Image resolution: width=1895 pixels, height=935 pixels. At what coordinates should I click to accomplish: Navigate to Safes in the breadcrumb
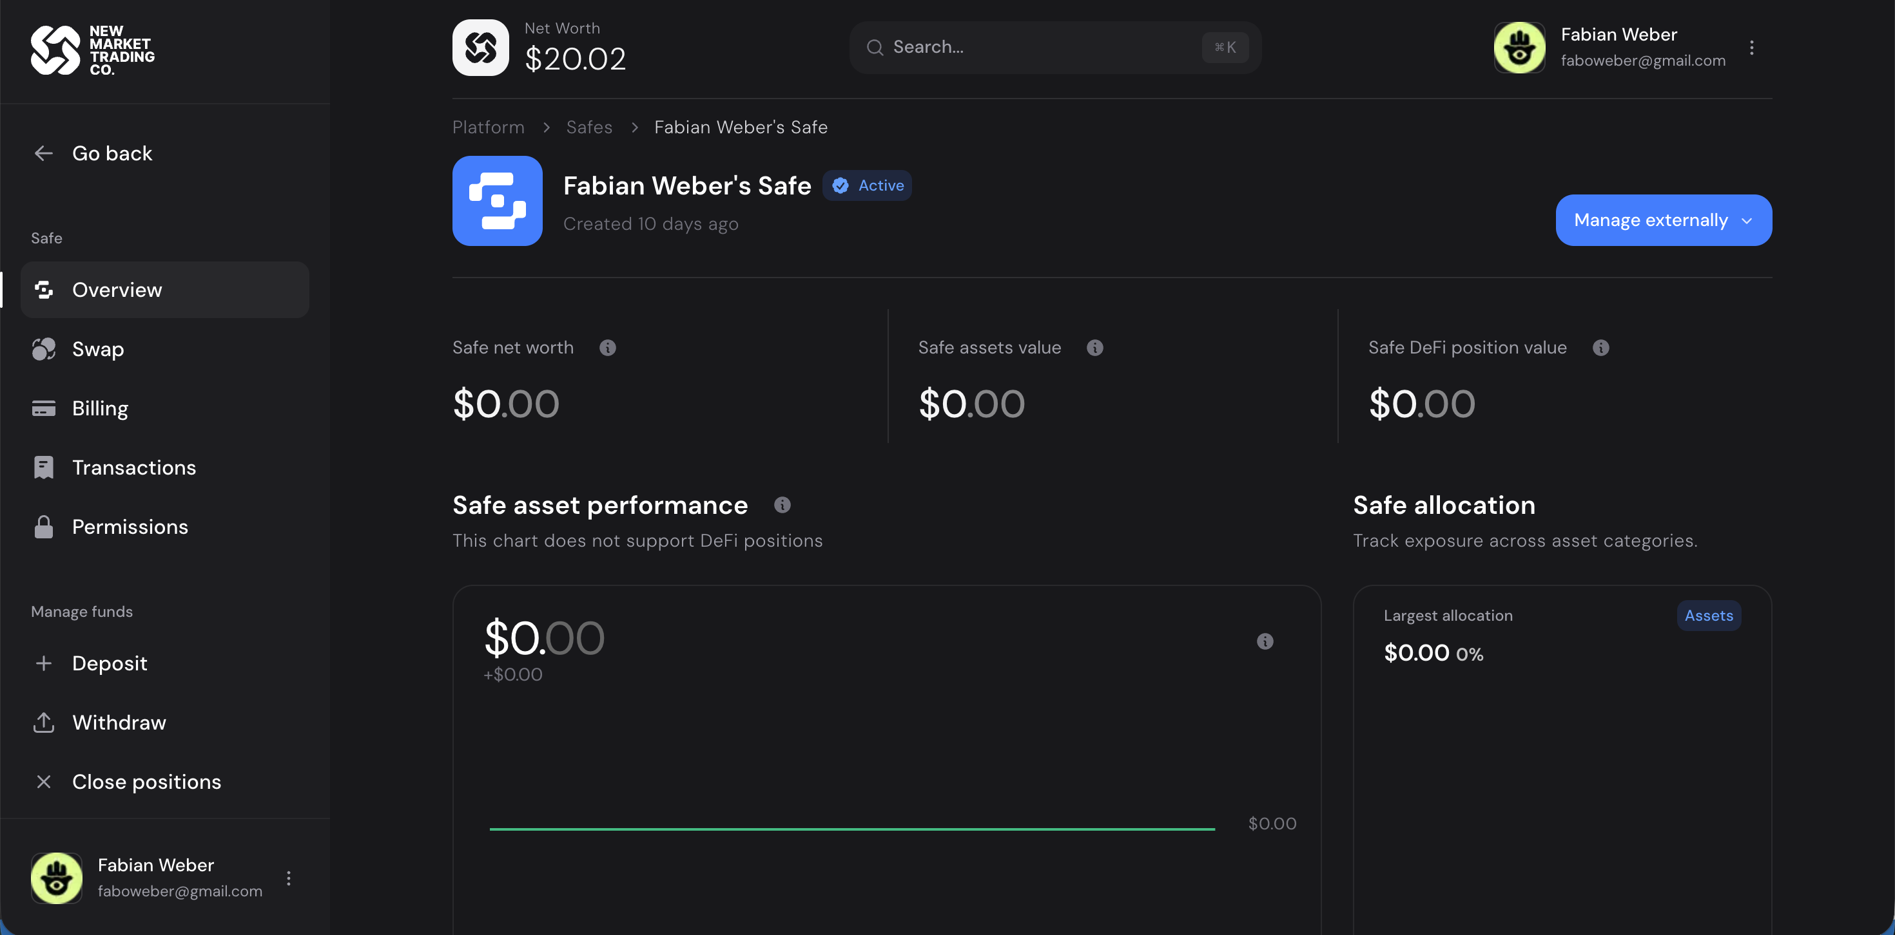[x=588, y=126]
